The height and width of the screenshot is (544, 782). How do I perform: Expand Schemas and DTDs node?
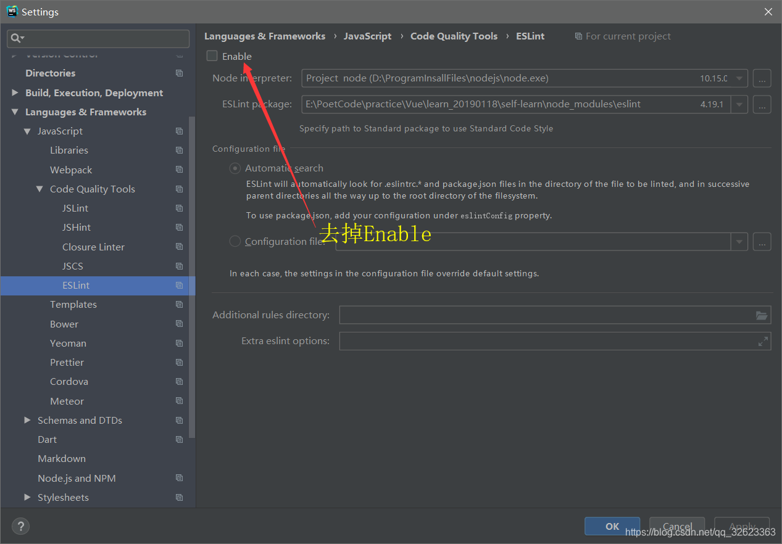coord(27,420)
